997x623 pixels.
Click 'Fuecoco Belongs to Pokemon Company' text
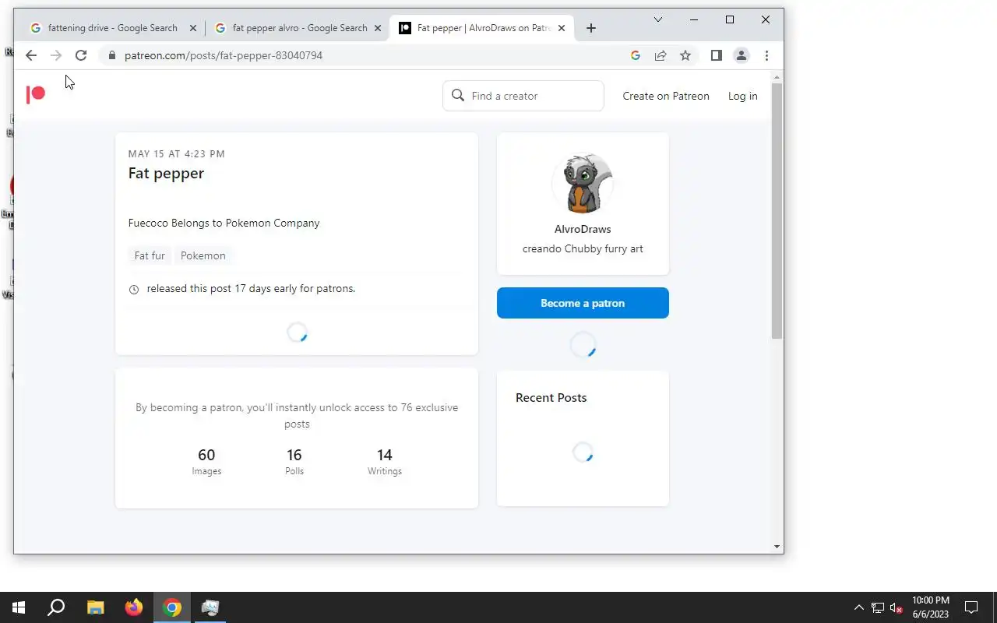(x=224, y=223)
